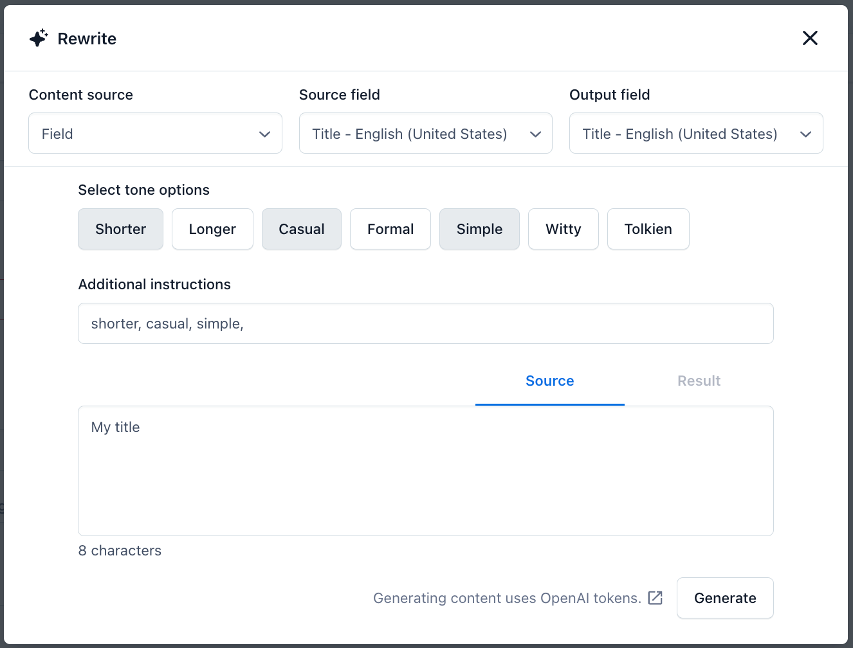Open the Source field dropdown

point(425,133)
